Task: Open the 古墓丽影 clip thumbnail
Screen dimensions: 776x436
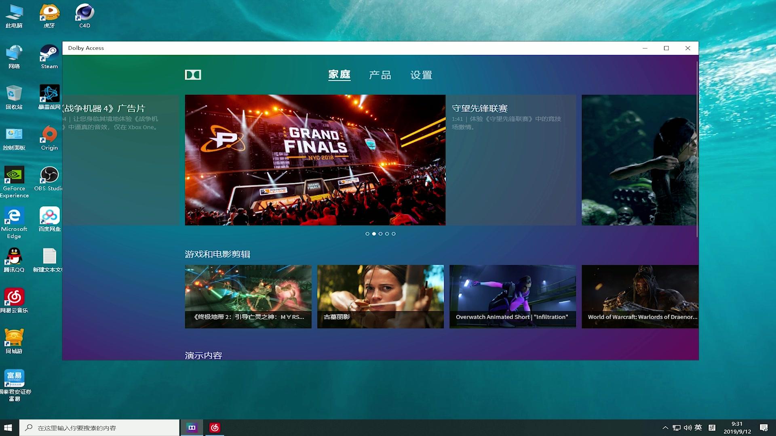Action: click(380, 296)
